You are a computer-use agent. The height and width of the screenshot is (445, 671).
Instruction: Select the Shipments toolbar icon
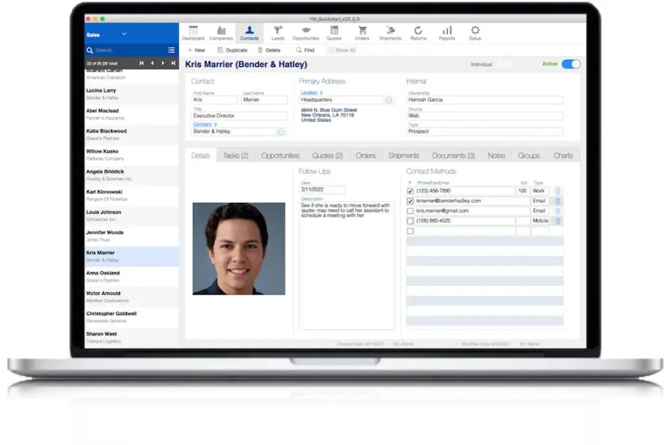[390, 31]
